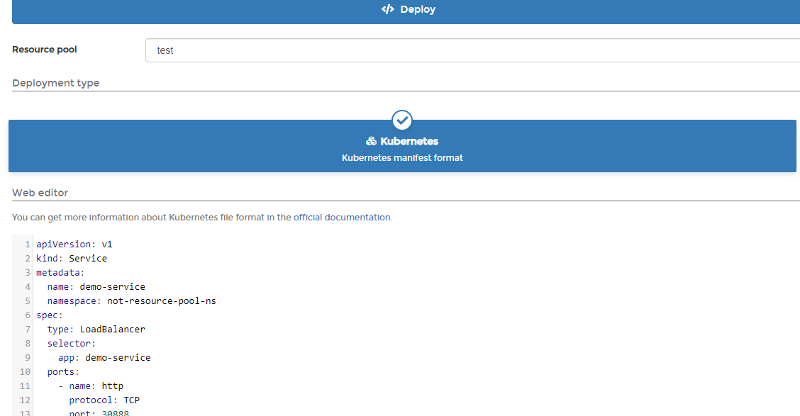Click the 'protocol: TCP' line
The width and height of the screenshot is (800, 416).
click(104, 400)
